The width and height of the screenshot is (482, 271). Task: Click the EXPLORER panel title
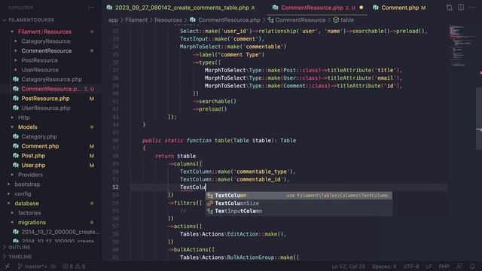click(21, 8)
